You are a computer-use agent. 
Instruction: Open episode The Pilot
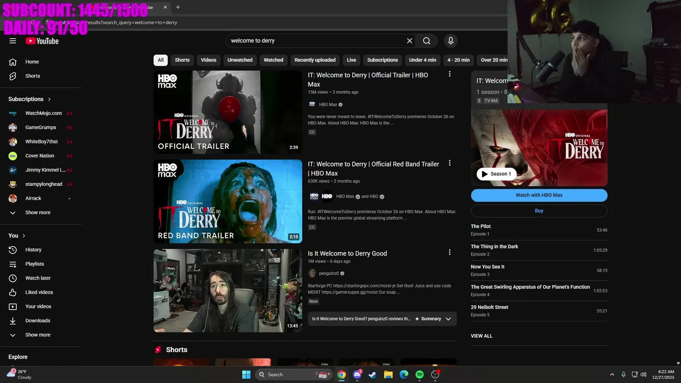tap(539, 230)
